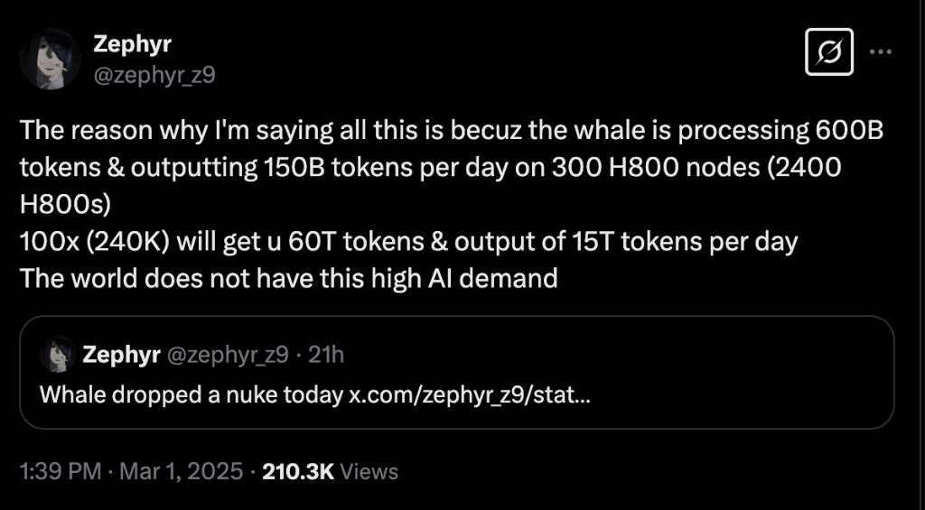
Task: Follow the x.com/zephyr_z9/stat... link
Action: pos(469,394)
